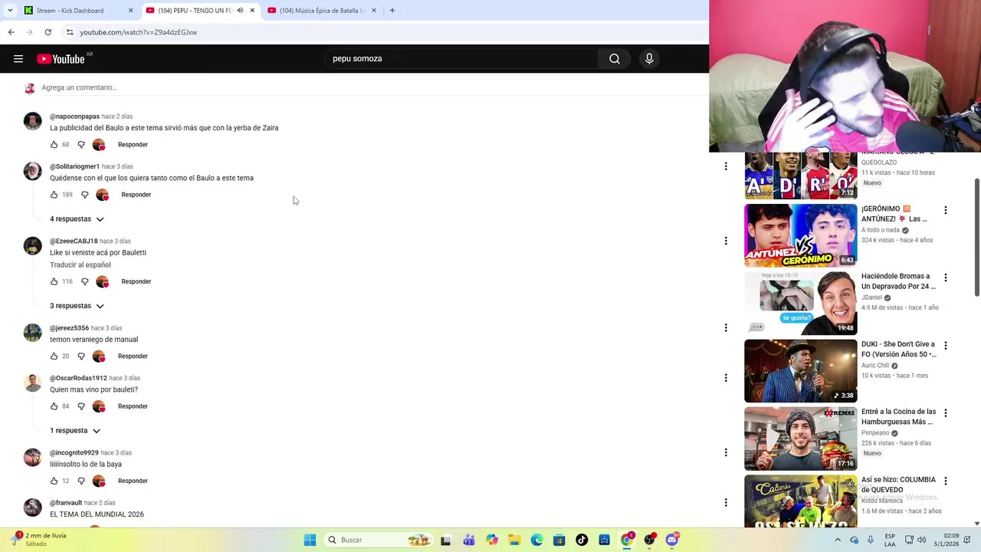Like the @OscarRodas1912 comment

pos(54,406)
